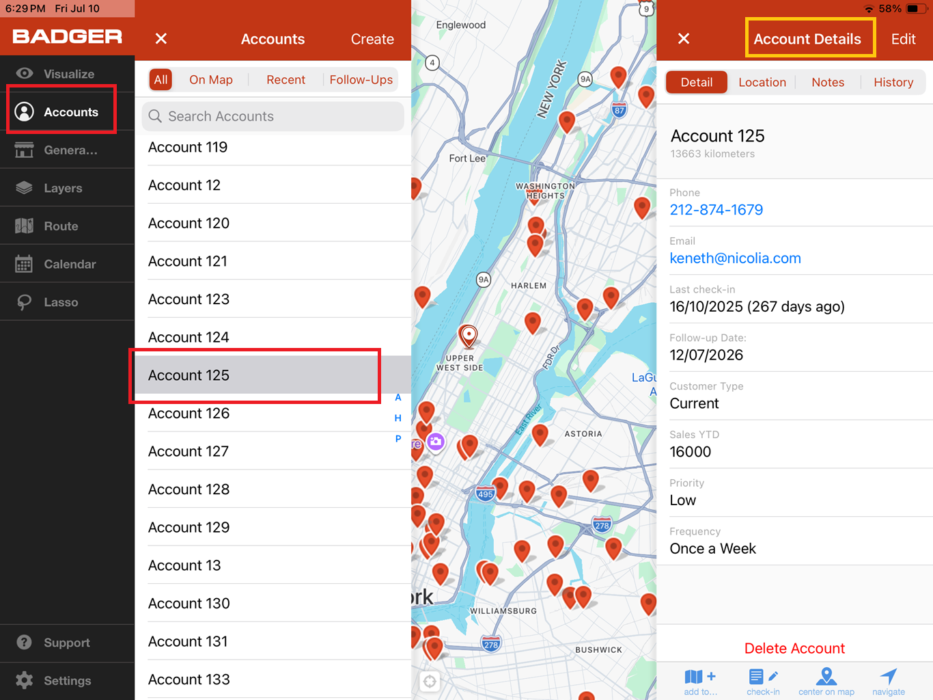Select Account 129 in the list
Image resolution: width=933 pixels, height=700 pixels.
click(273, 527)
